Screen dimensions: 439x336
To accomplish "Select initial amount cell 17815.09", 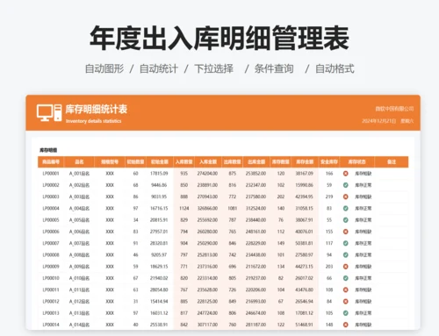I will (159, 174).
